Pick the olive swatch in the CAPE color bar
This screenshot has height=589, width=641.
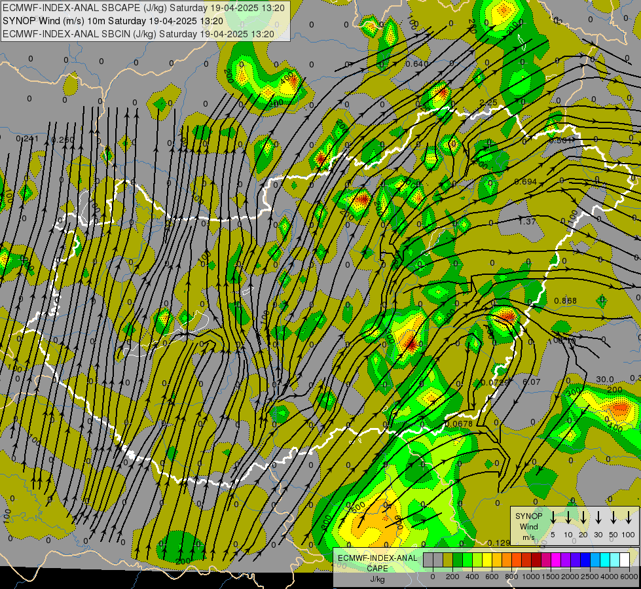[x=448, y=560]
